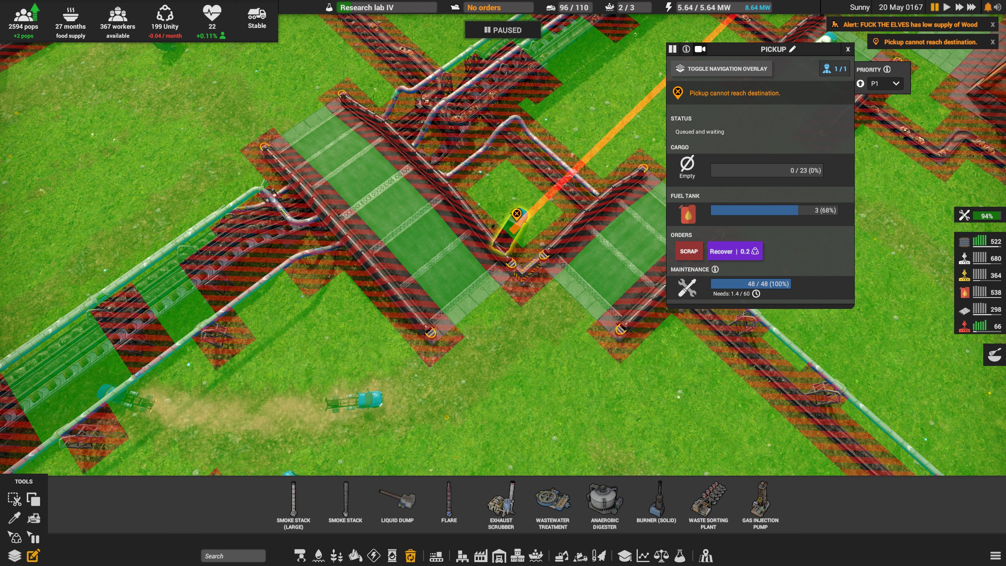Viewport: 1006px width, 566px height.
Task: Open the hamburger menu at bottom right
Action: [995, 556]
